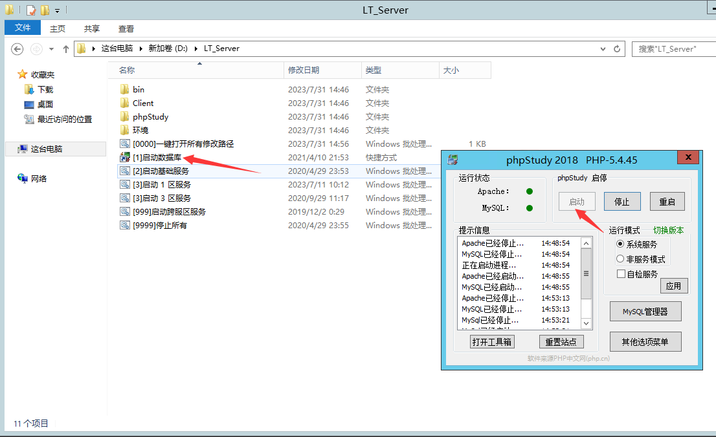Click the back navigation arrow
This screenshot has height=437, width=716.
point(17,48)
